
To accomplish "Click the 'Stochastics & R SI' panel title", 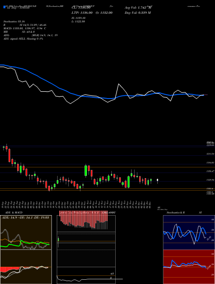I will click(x=184, y=213).
